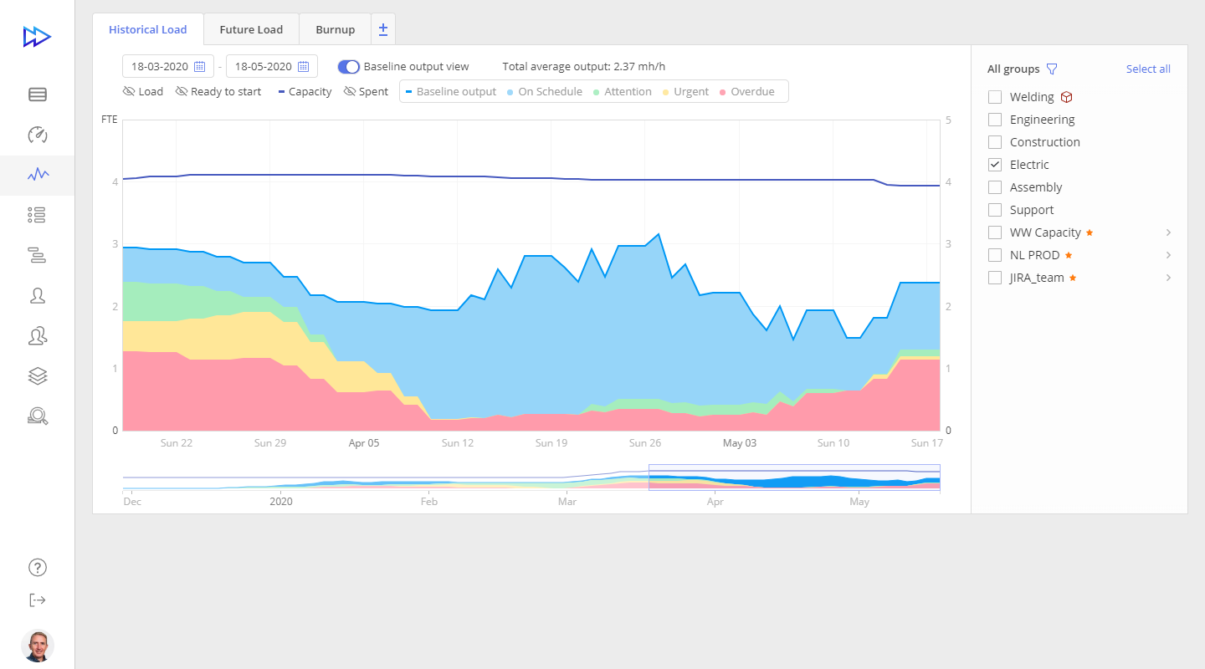This screenshot has height=669, width=1205.
Task: Expand the JIRA_team group
Action: click(x=1168, y=278)
